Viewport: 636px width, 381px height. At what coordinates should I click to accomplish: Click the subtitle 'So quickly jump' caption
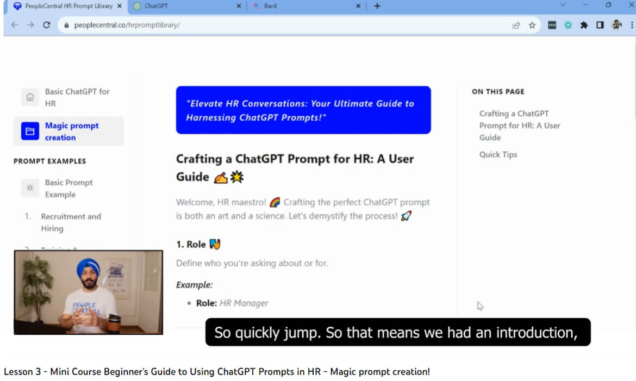[398, 332]
